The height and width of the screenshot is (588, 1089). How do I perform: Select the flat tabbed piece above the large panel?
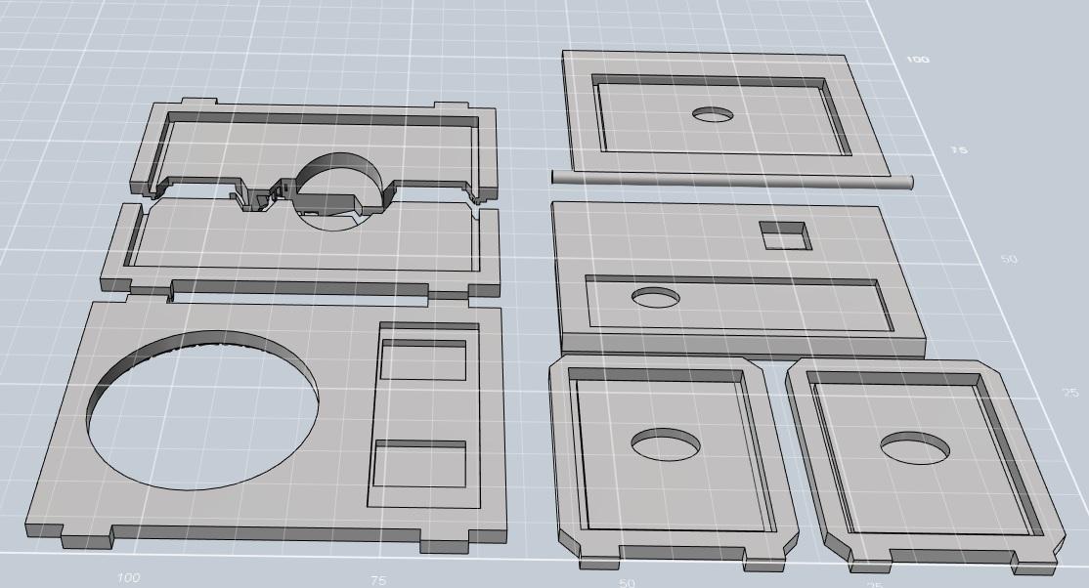(298, 250)
